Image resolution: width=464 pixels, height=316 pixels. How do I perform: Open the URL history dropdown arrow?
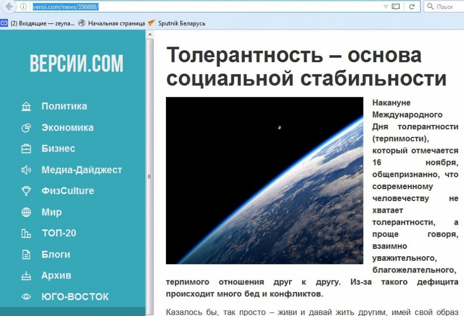pyautogui.click(x=386, y=7)
